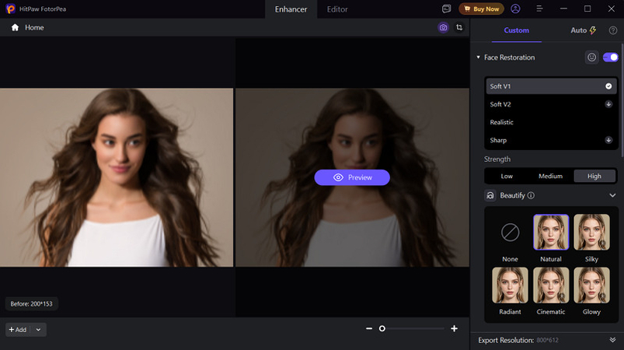
Task: Toggle the Face Restoration switch
Action: (611, 58)
